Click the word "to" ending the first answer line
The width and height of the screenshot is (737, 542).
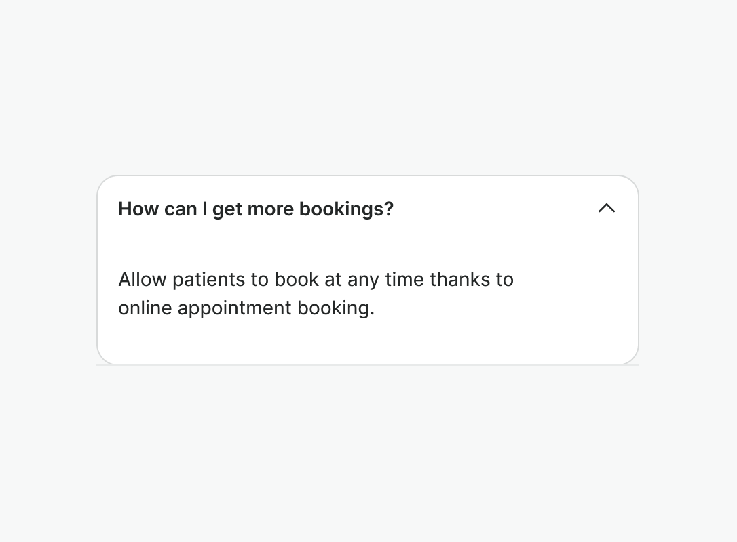click(x=504, y=279)
